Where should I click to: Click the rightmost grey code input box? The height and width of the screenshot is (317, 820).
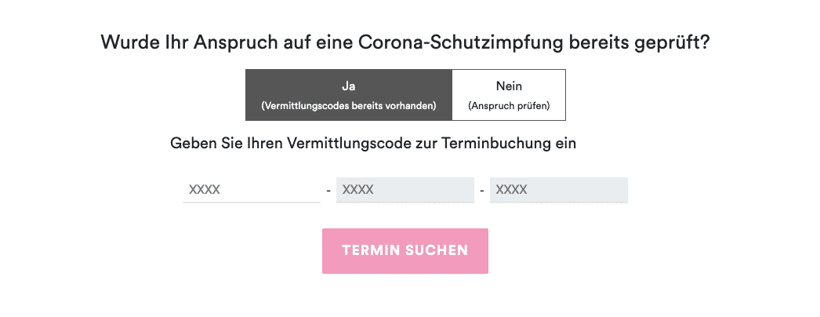559,190
